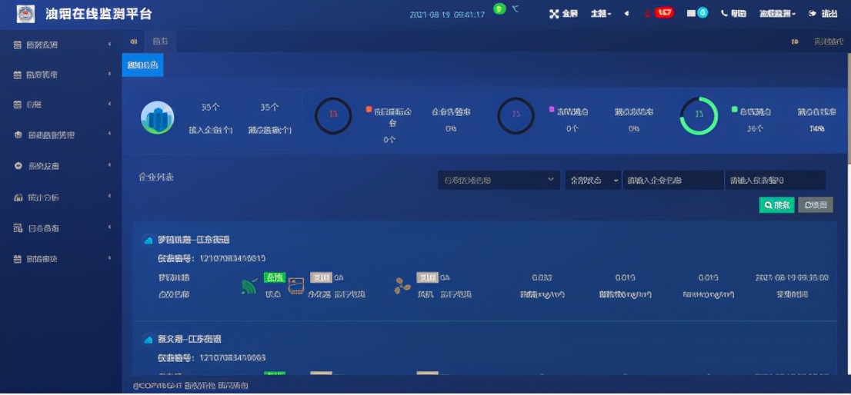Click the green progress ring gauge

(x=699, y=115)
